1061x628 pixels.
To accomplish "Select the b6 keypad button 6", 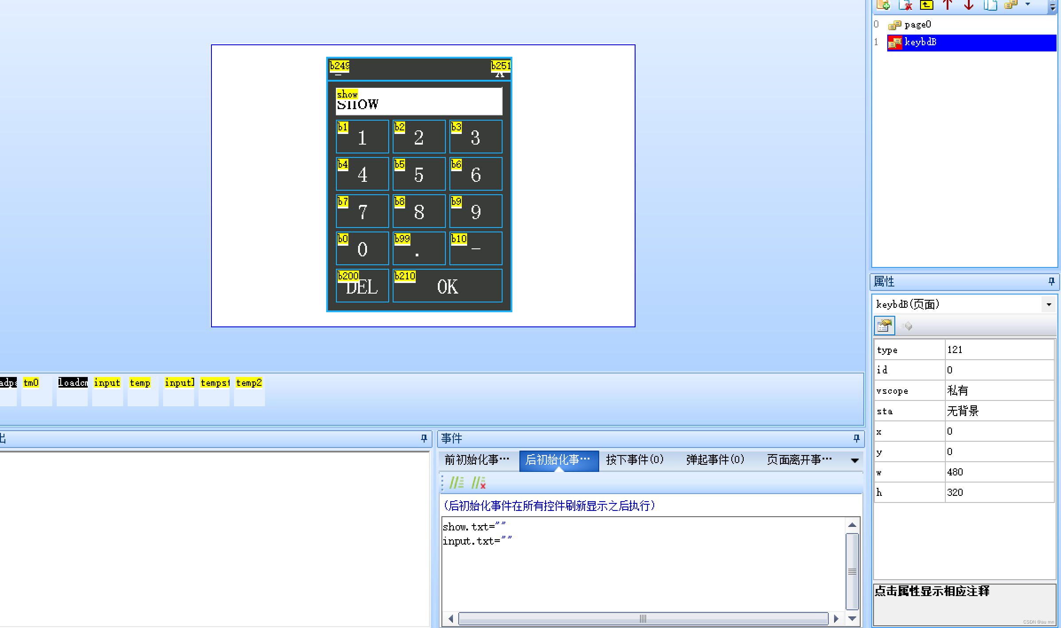I will 476,174.
